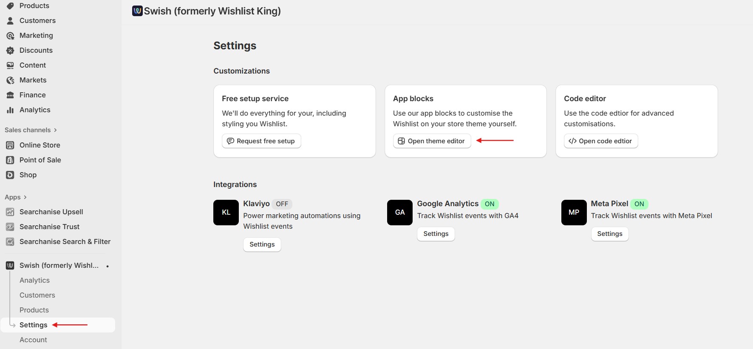The image size is (753, 349).
Task: Click the Klaviyo KL integration tile
Action: click(226, 213)
